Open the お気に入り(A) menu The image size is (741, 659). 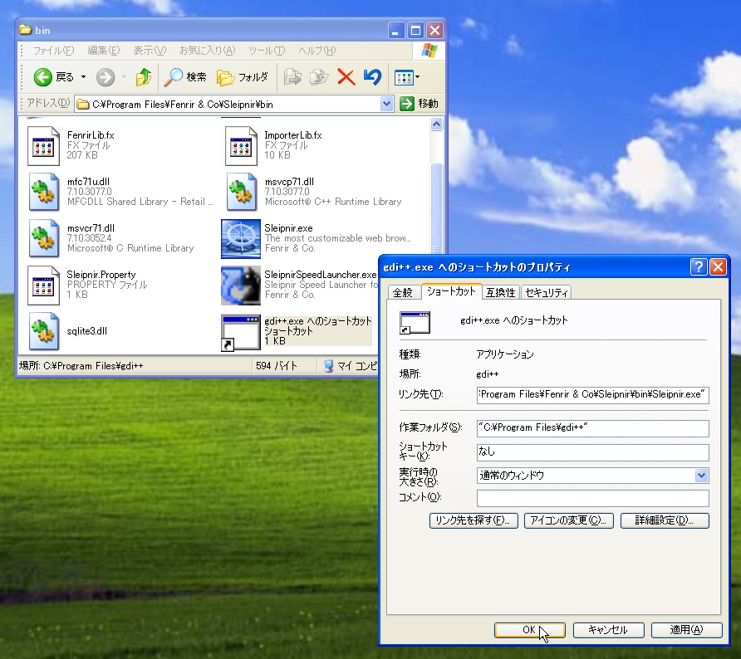click(207, 51)
